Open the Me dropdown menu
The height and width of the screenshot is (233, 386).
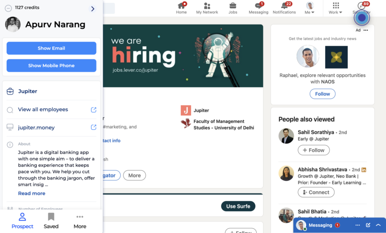[310, 8]
